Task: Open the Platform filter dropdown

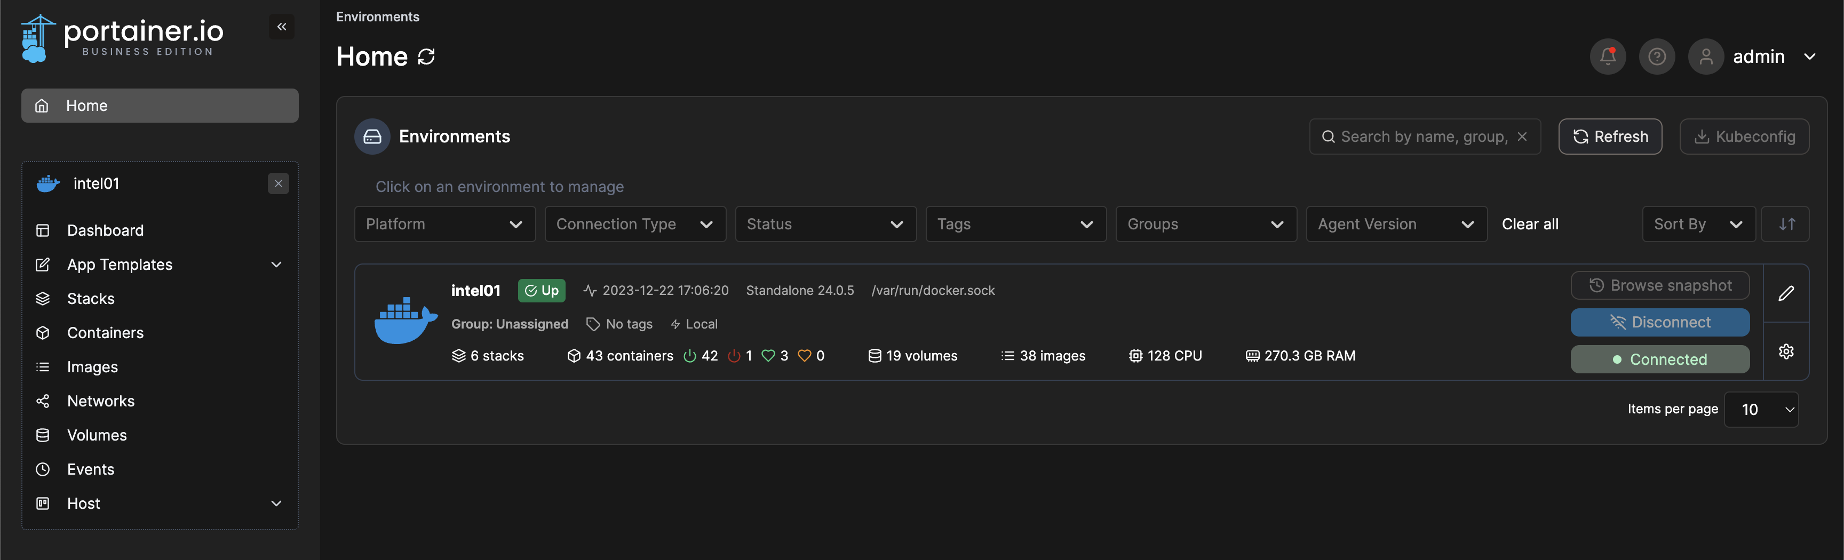Action: click(444, 224)
